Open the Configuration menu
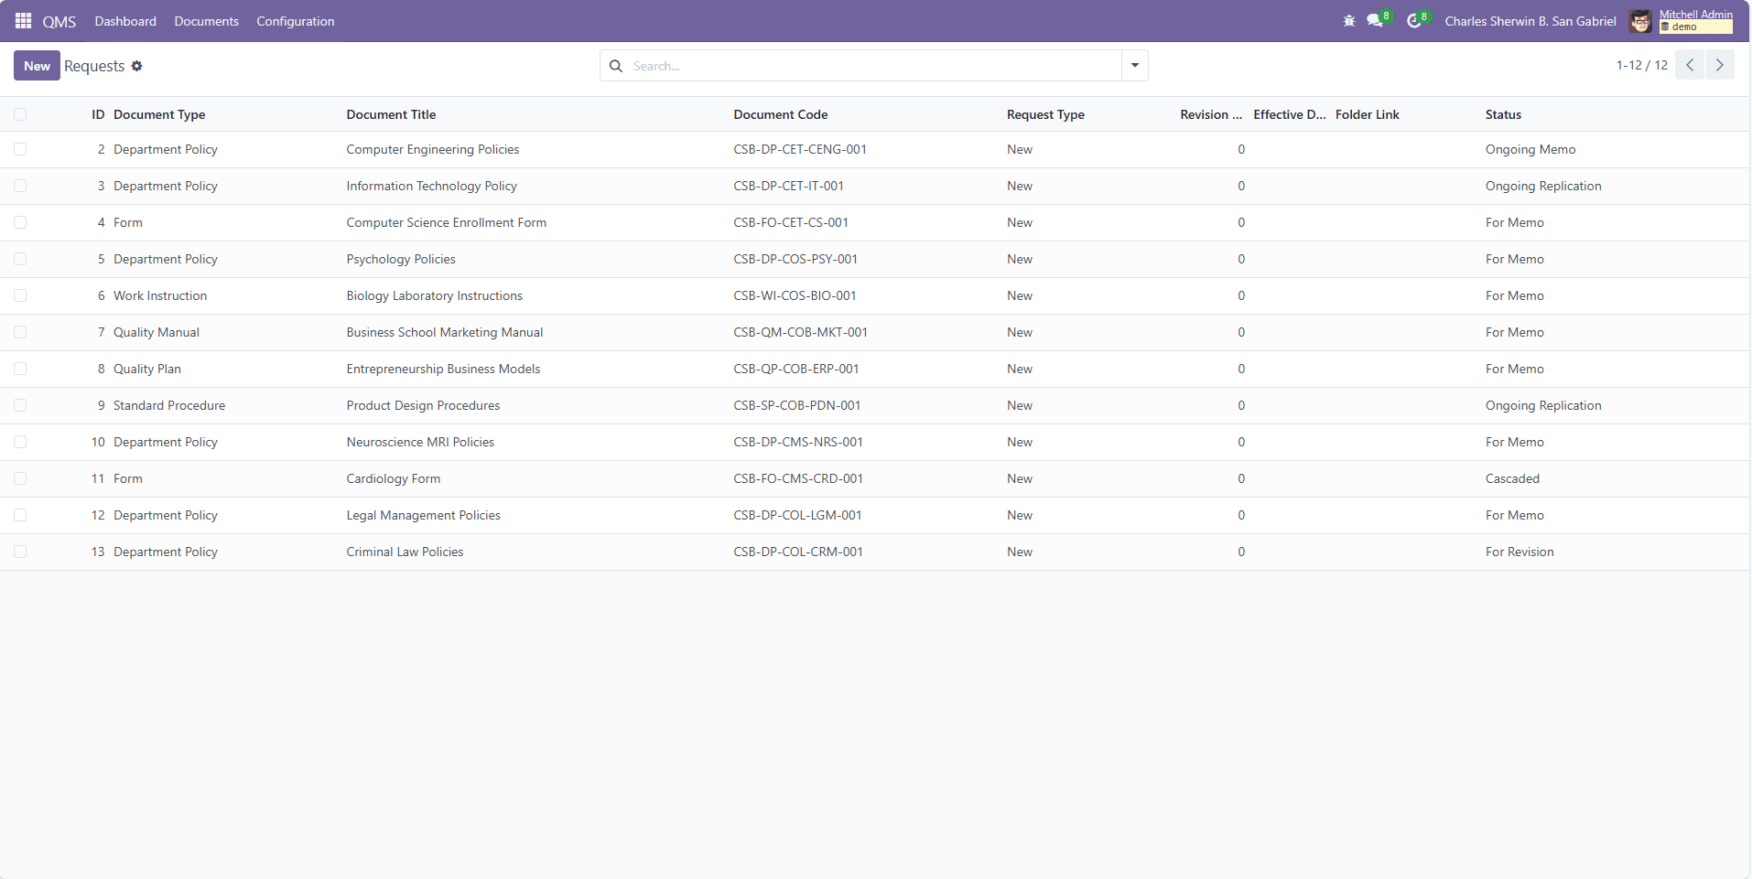The width and height of the screenshot is (1752, 879). tap(295, 21)
